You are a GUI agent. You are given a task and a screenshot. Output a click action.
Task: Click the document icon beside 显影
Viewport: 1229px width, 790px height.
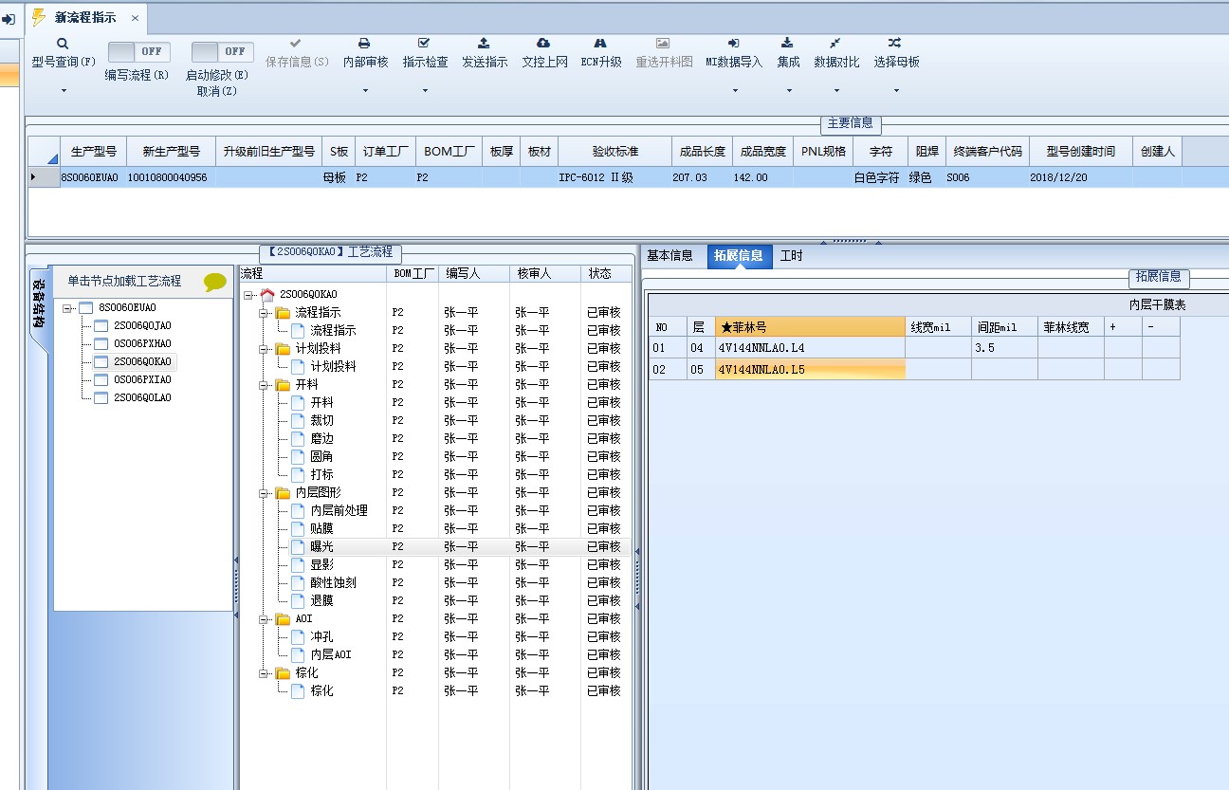[298, 565]
